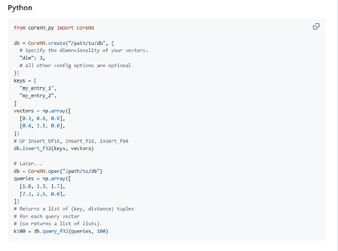Click the 'All other config options' comment
Screen dimensions: 338x251
pos(76,65)
